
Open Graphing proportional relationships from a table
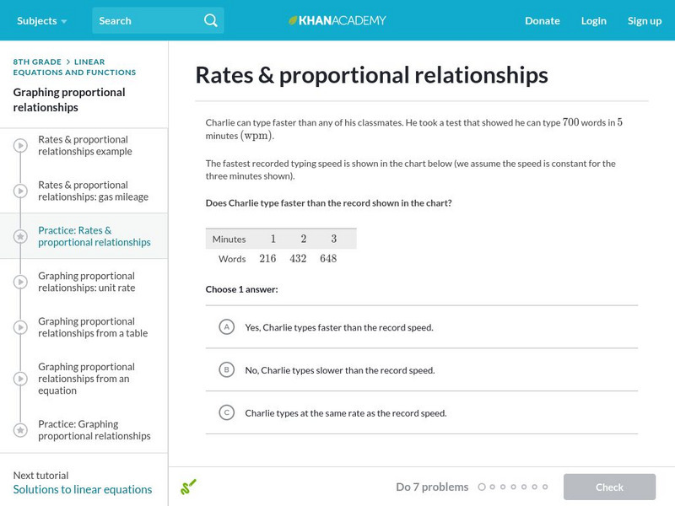click(93, 327)
